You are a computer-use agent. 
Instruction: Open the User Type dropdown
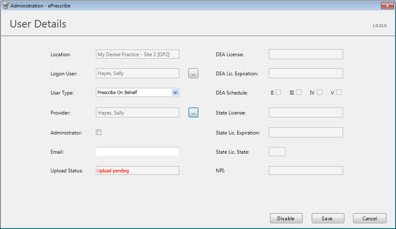coord(175,92)
